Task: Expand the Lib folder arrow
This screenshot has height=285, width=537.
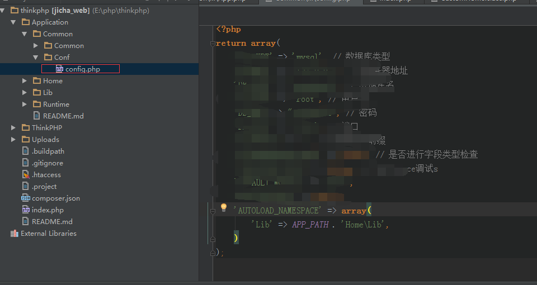Action: pyautogui.click(x=24, y=92)
